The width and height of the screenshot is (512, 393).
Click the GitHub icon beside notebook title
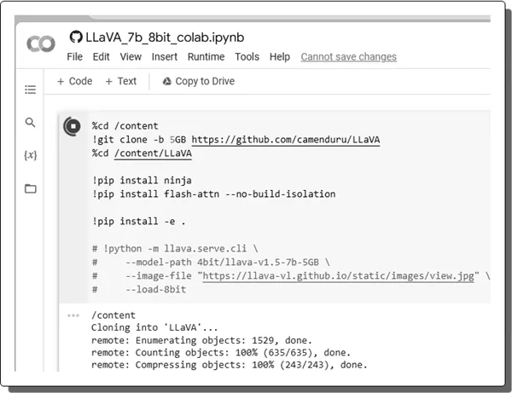pyautogui.click(x=75, y=38)
